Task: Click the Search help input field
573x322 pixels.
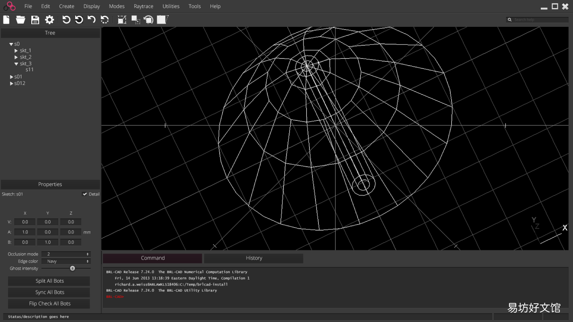Action: click(538, 20)
